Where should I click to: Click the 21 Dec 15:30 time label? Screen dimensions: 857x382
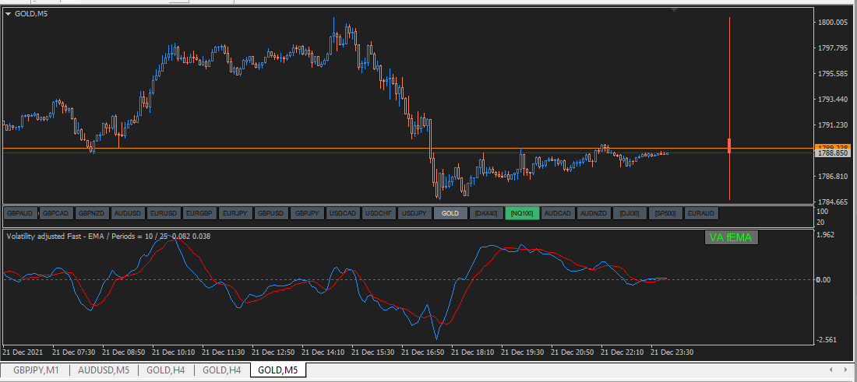[x=373, y=352]
